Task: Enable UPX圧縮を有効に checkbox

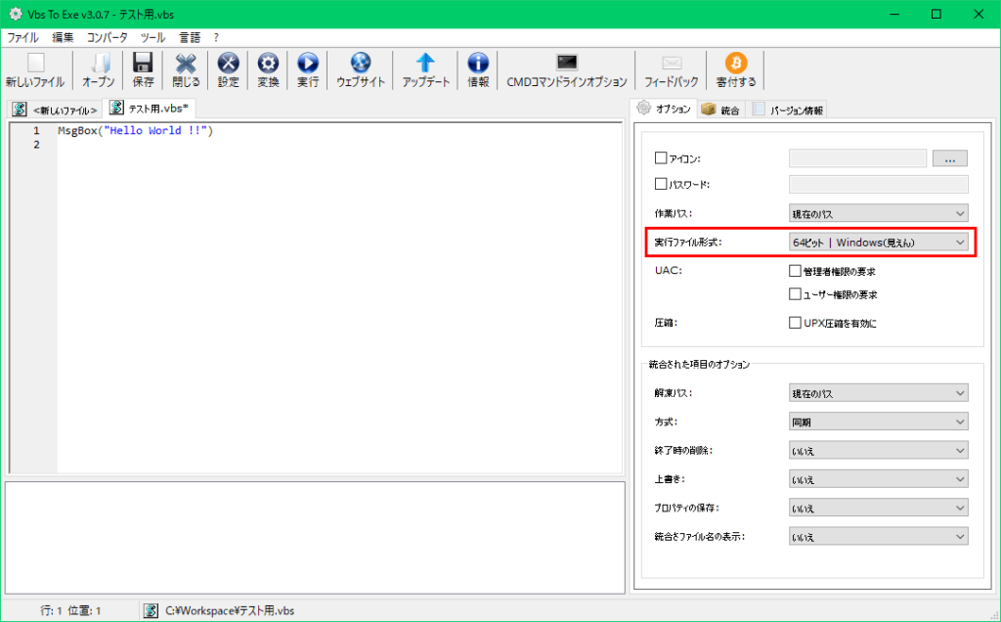Action: [795, 323]
